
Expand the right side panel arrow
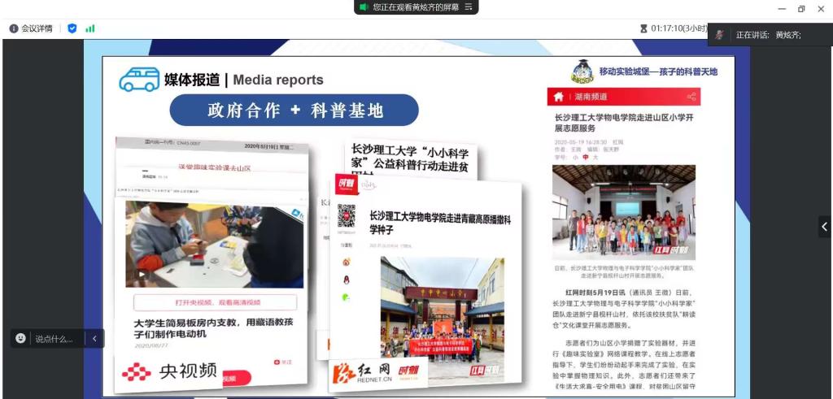(825, 227)
